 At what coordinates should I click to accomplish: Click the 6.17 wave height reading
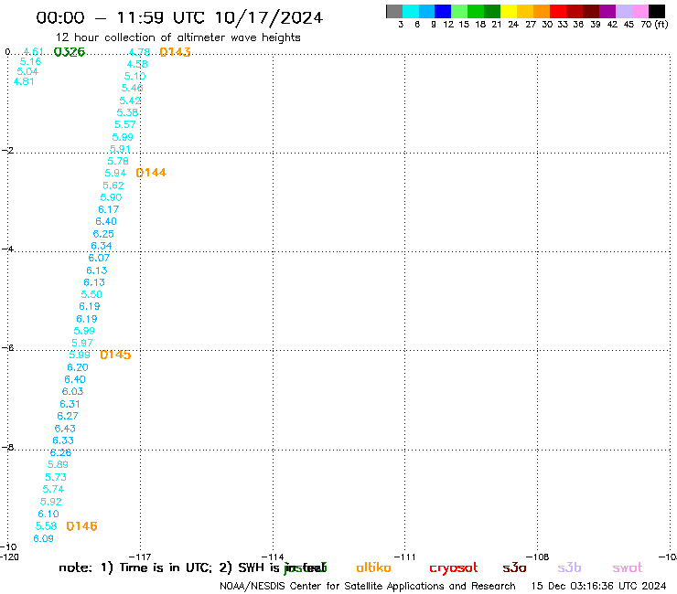click(108, 209)
